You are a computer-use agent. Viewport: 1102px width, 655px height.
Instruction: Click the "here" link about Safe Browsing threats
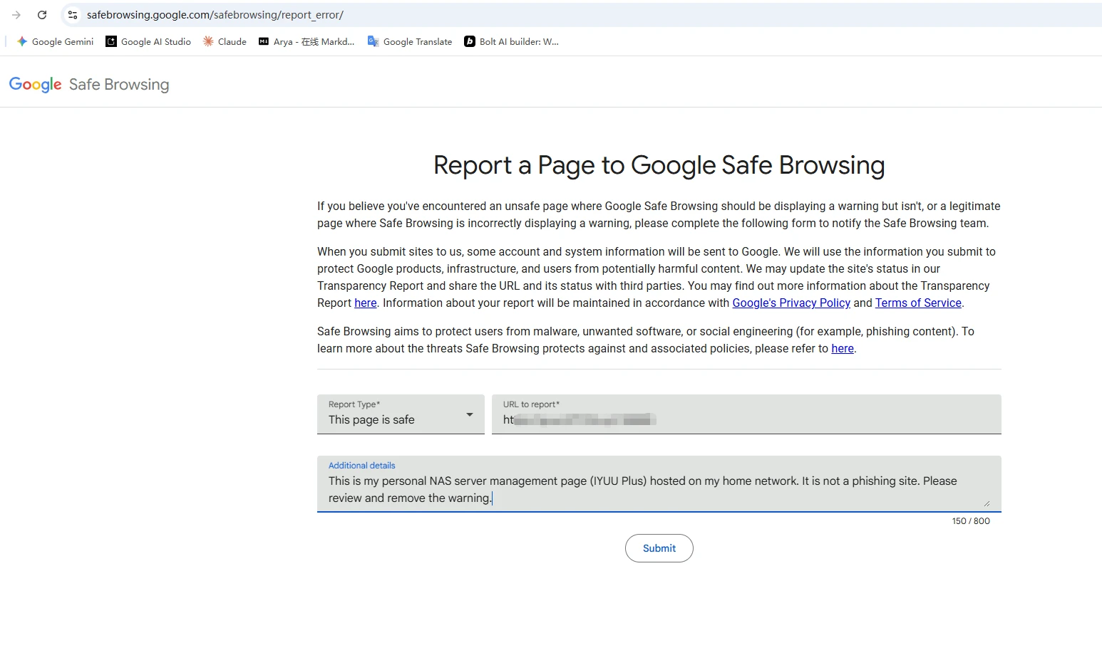[842, 348]
